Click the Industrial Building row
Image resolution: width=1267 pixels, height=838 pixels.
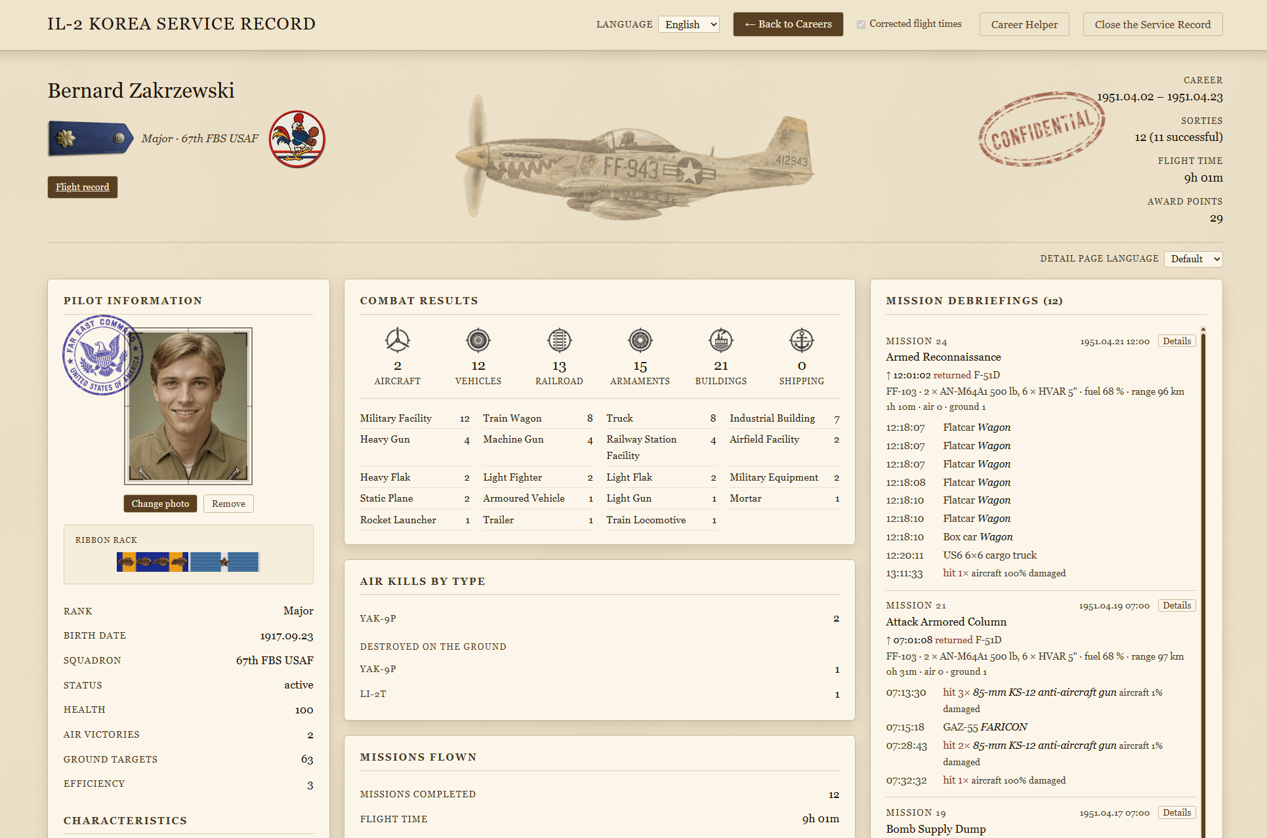(x=784, y=418)
